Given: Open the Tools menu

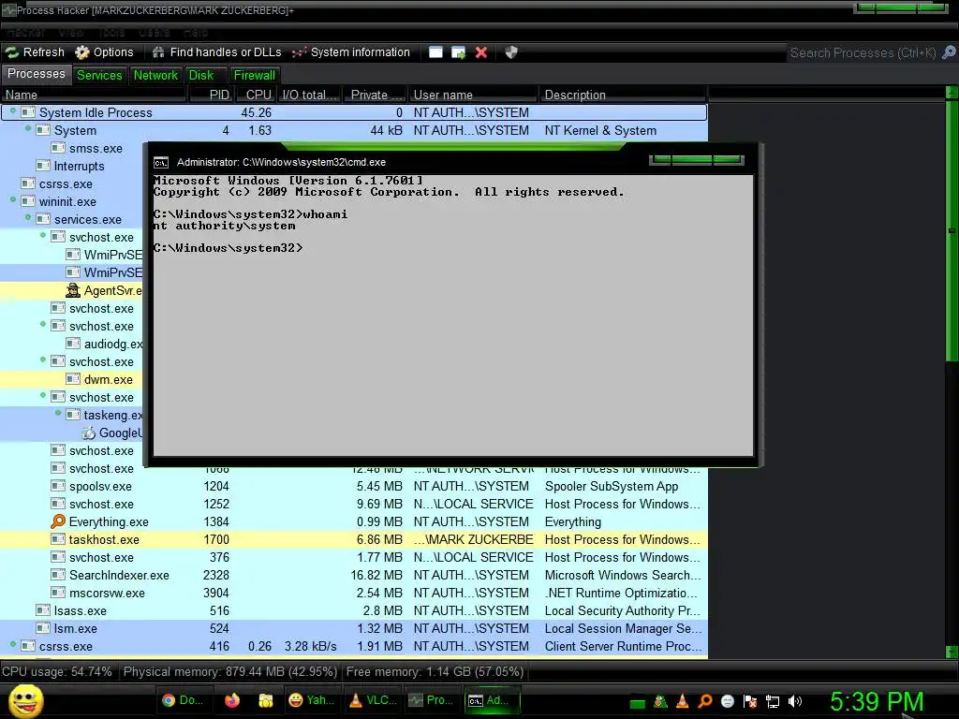Looking at the screenshot, I should 112,33.
